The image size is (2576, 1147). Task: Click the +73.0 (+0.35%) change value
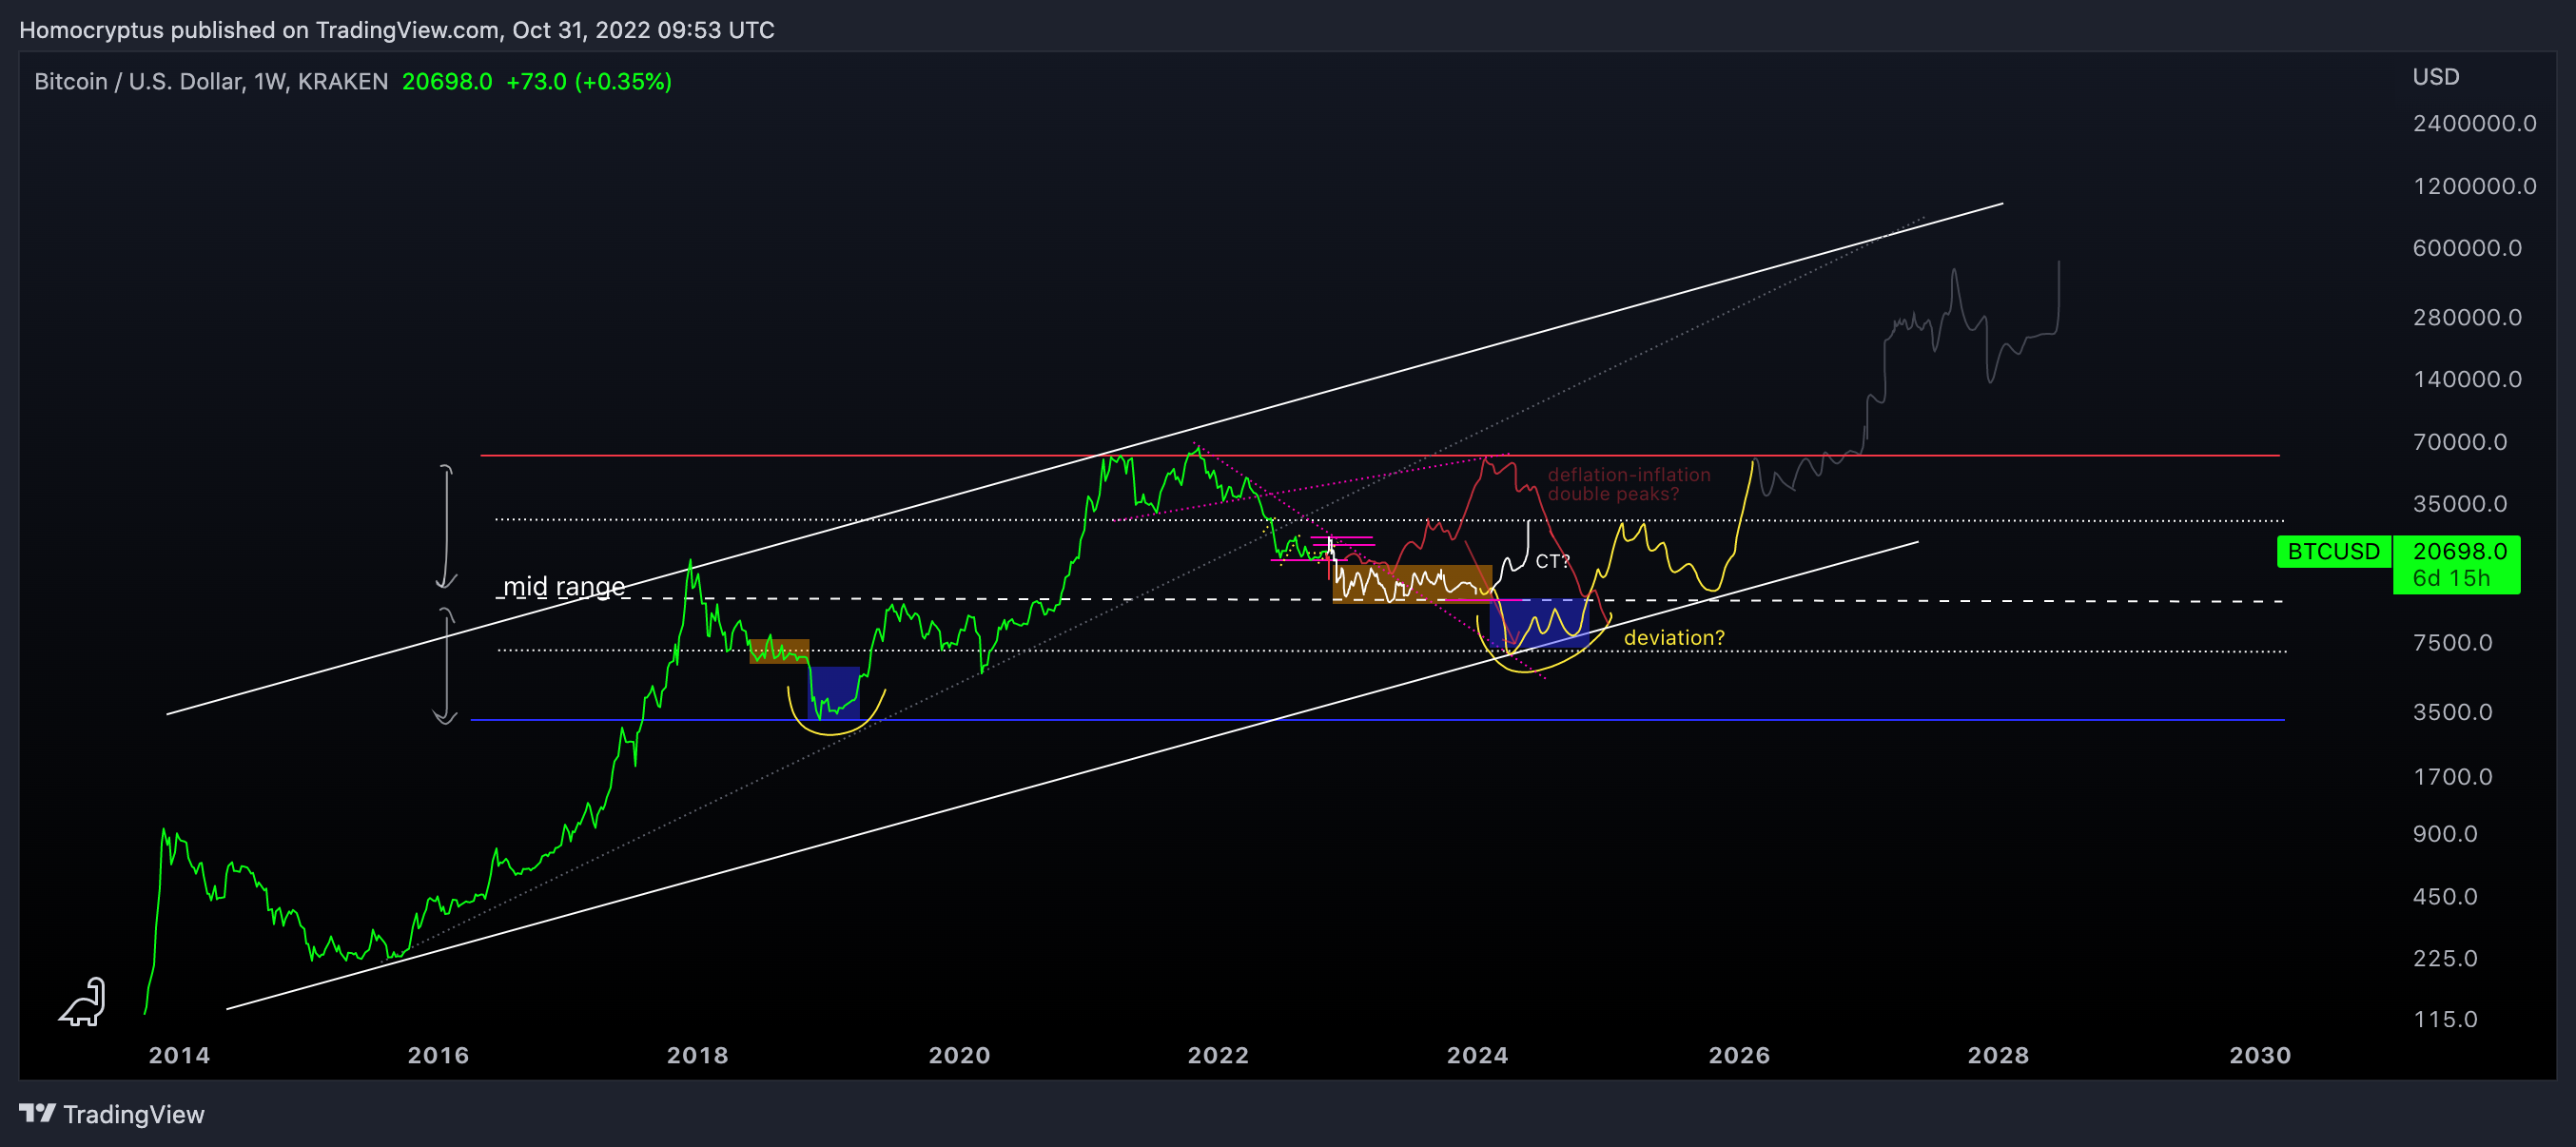[589, 81]
